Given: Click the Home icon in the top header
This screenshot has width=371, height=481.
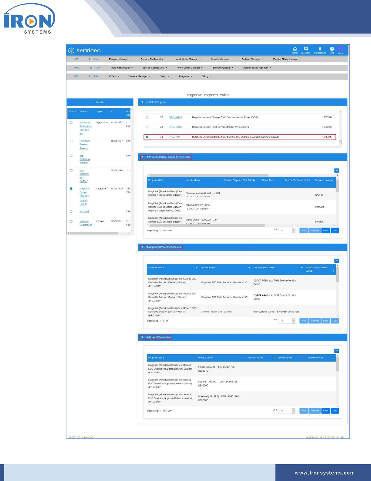Looking at the screenshot, I should coord(295,49).
